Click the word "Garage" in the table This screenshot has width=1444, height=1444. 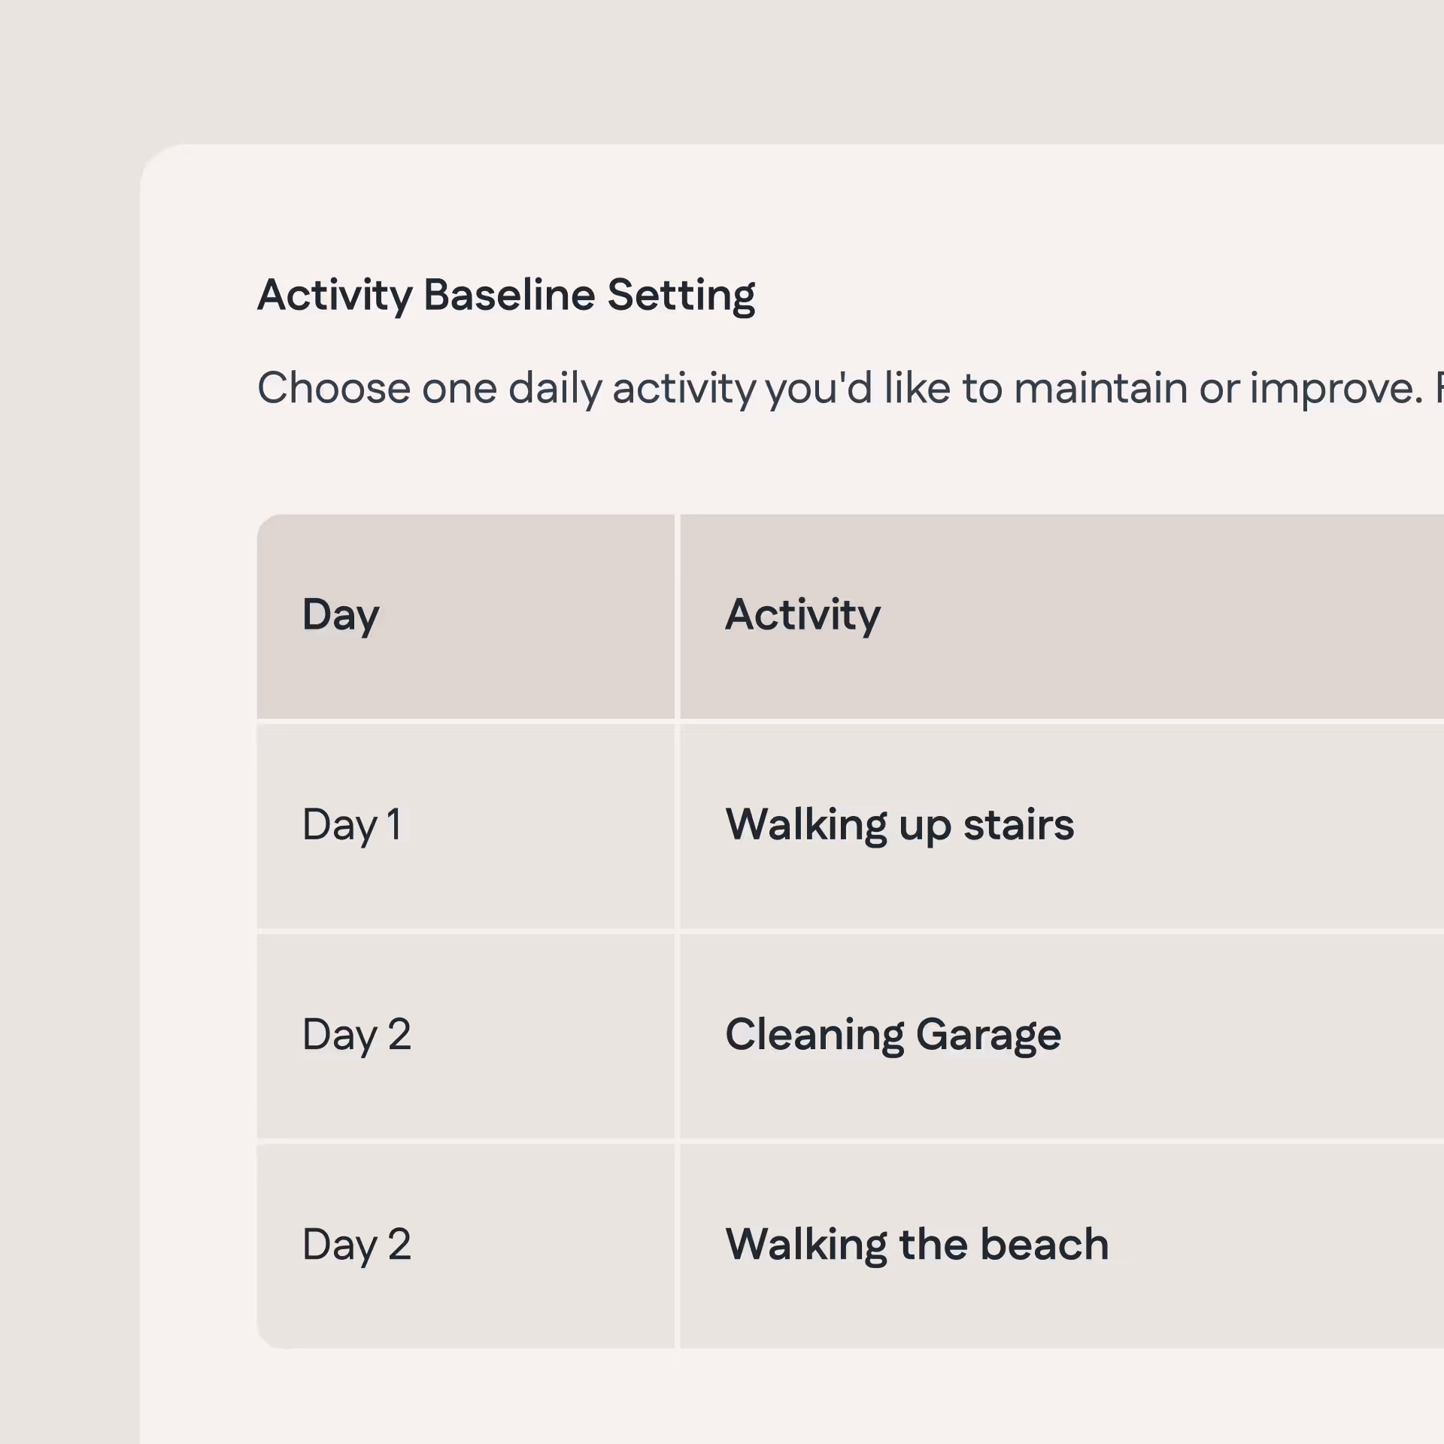point(987,1035)
